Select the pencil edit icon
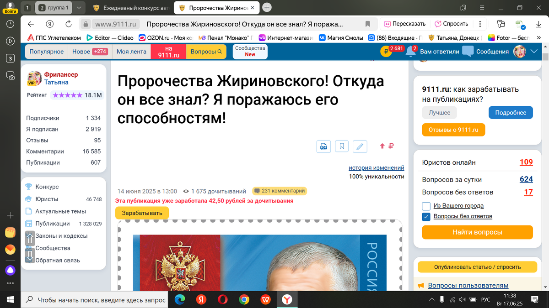 pyautogui.click(x=360, y=146)
